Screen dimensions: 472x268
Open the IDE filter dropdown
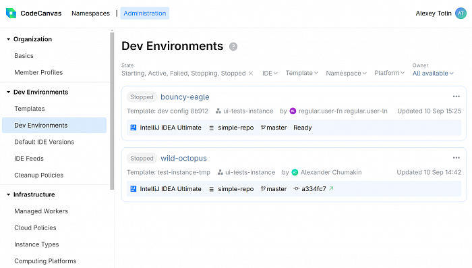pos(270,74)
